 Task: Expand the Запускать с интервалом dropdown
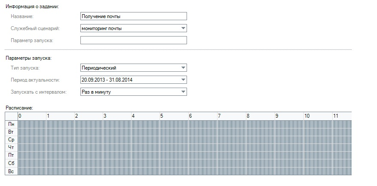[183, 92]
